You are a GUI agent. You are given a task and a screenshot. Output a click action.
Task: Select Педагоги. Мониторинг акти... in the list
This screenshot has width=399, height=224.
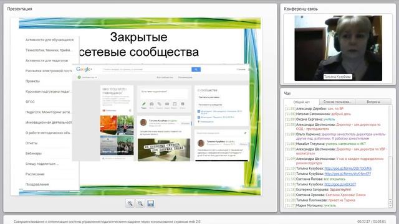[x=49, y=112]
